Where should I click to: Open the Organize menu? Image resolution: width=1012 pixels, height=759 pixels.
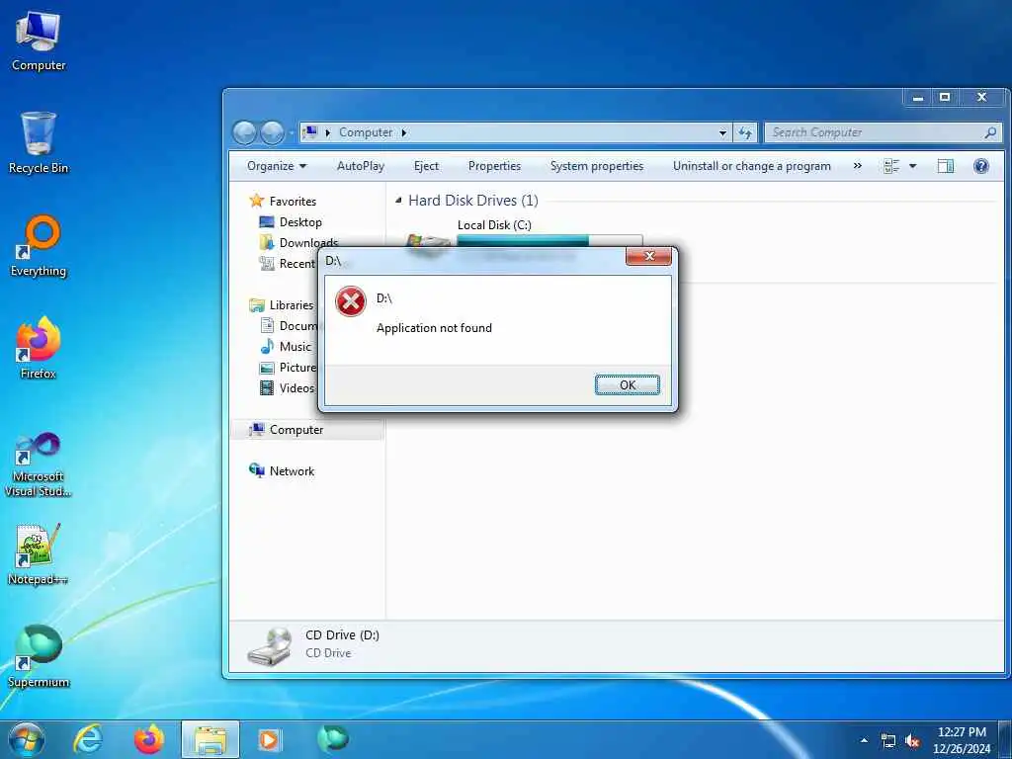[x=277, y=166]
